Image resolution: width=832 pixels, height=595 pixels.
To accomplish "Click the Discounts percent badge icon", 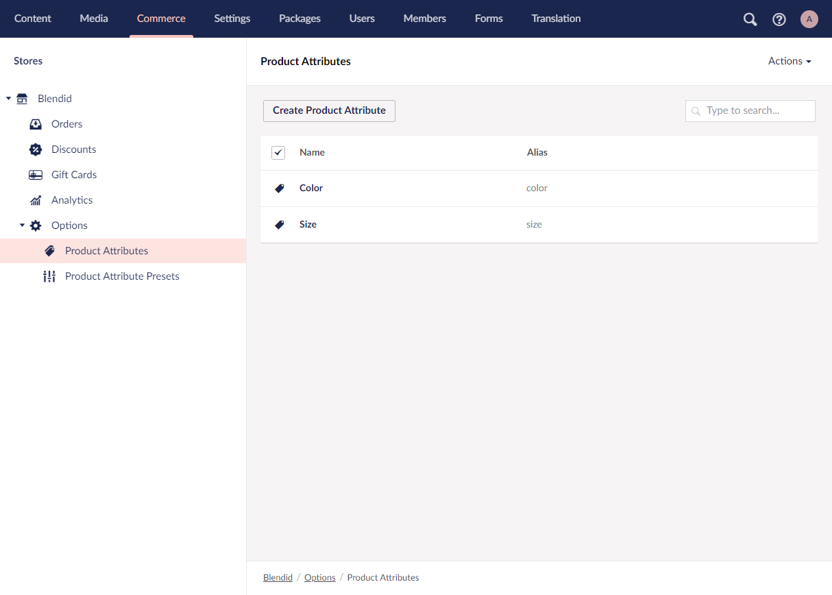I will (36, 149).
